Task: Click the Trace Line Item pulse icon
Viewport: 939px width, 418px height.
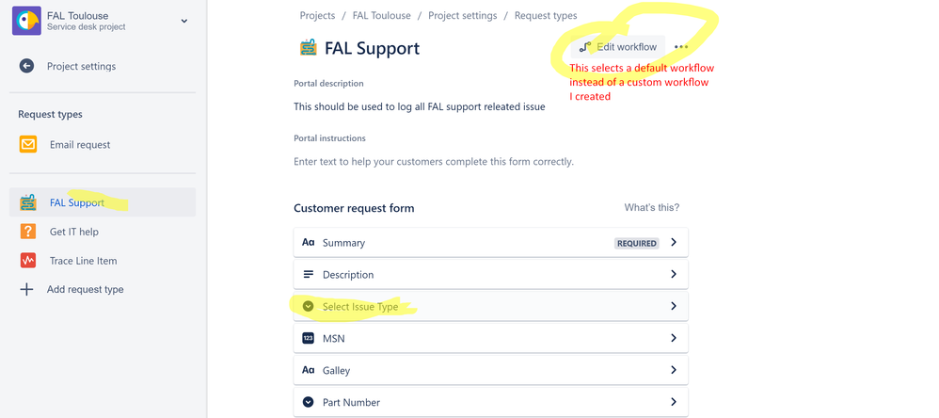Action: pos(28,261)
